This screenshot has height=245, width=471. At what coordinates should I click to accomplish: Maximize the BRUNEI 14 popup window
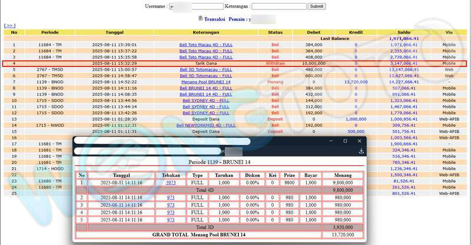[345, 141]
